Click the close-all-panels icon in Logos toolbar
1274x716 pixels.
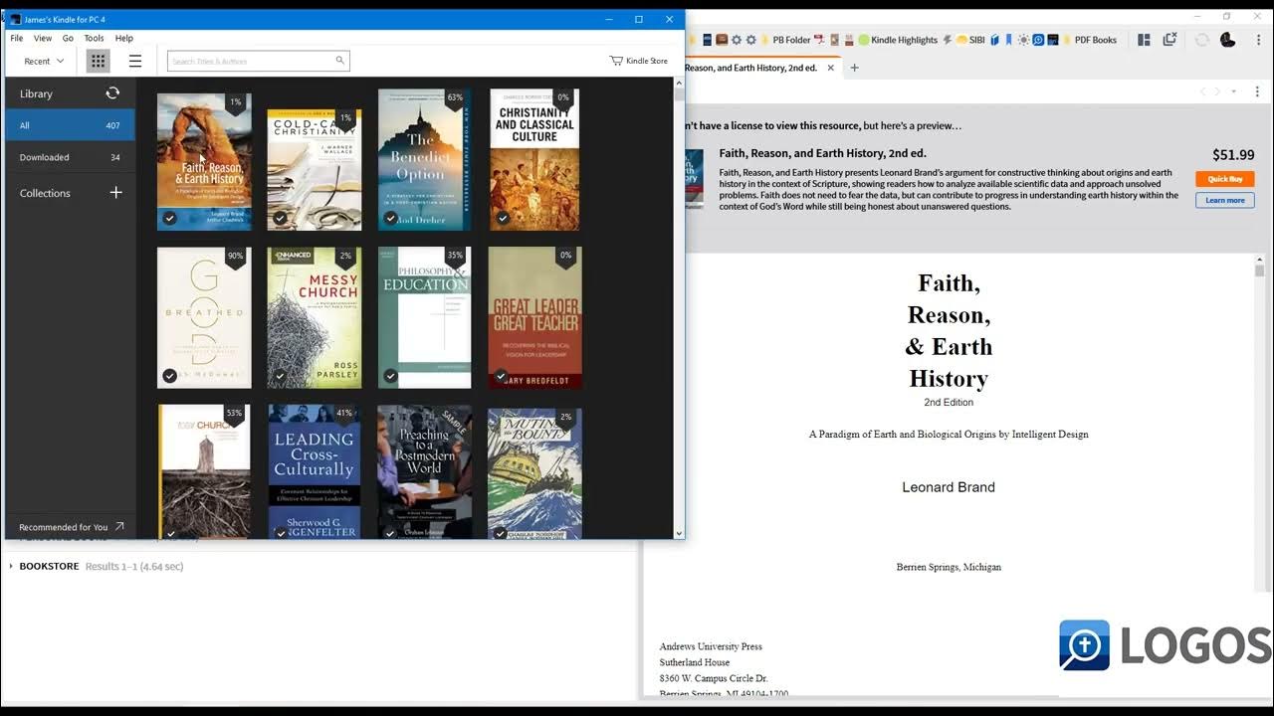[x=1169, y=39]
